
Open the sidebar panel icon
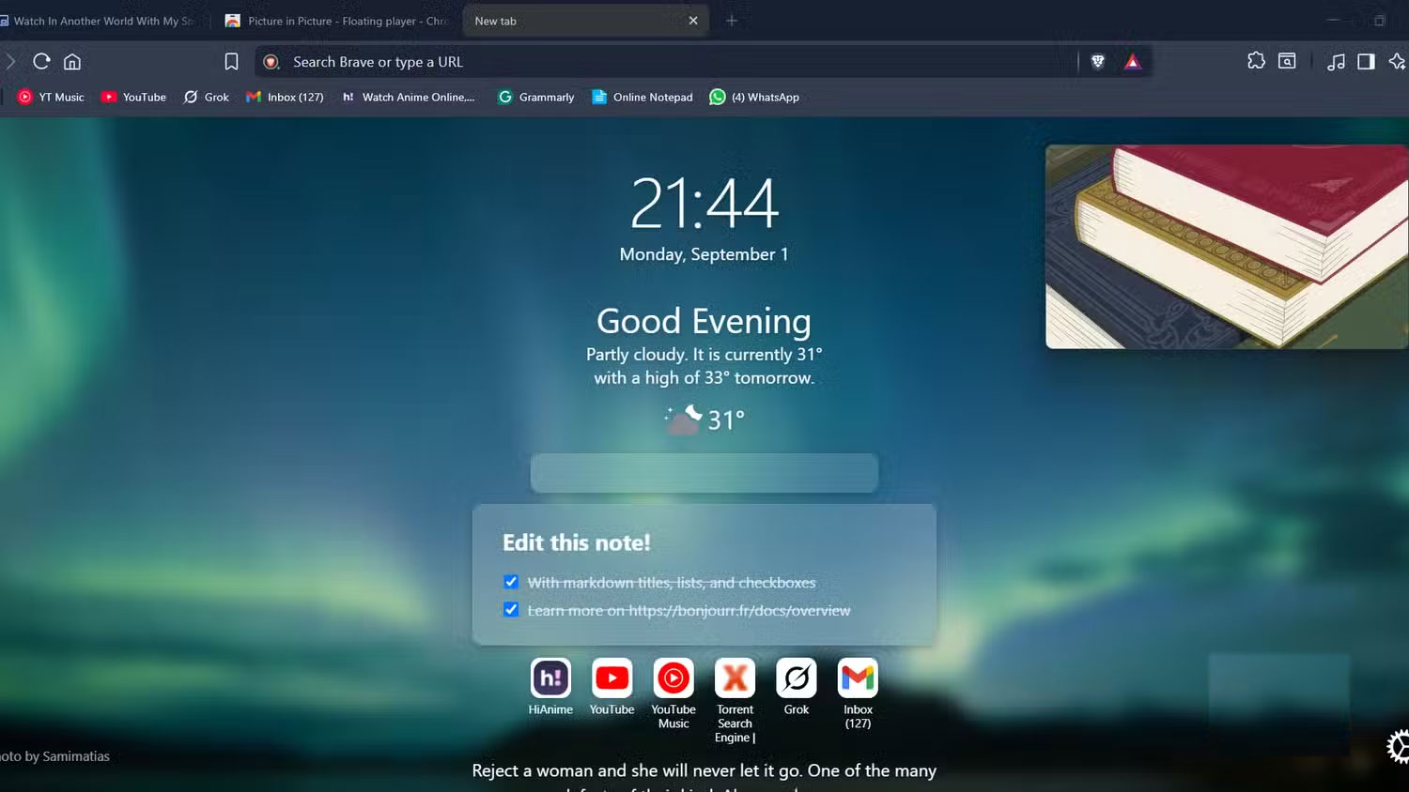tap(1366, 61)
